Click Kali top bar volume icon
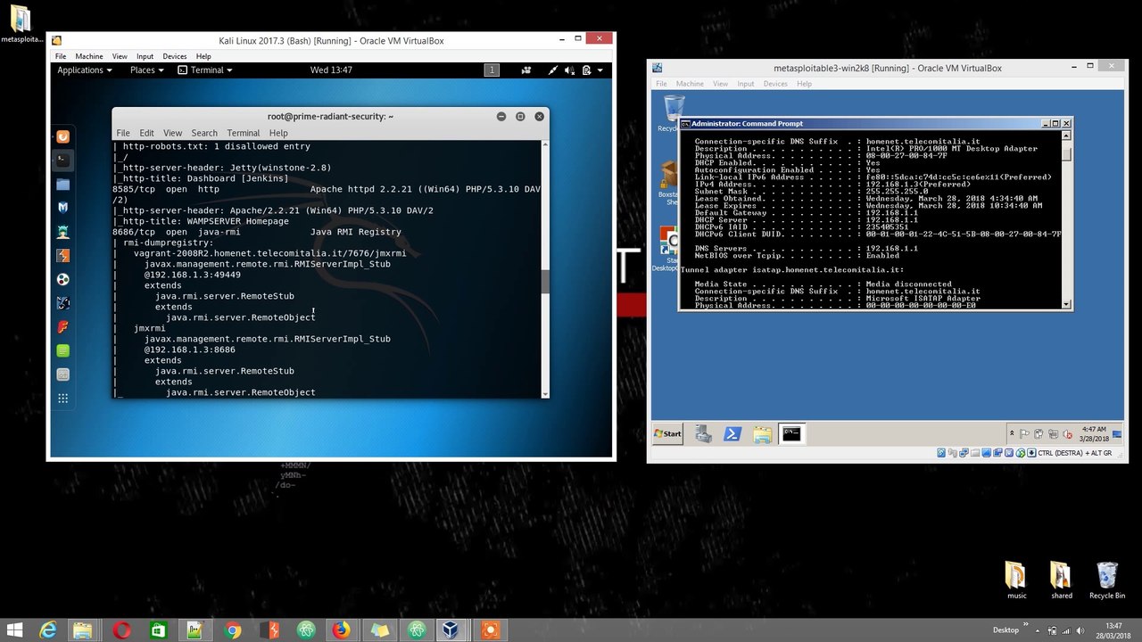Image resolution: width=1142 pixels, height=642 pixels. coord(569,70)
